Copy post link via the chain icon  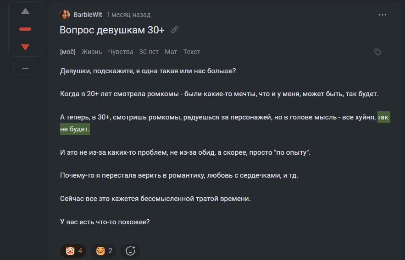pyautogui.click(x=175, y=30)
